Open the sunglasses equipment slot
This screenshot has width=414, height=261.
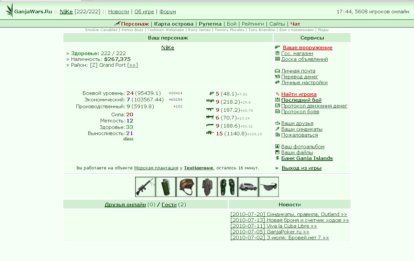(x=269, y=187)
